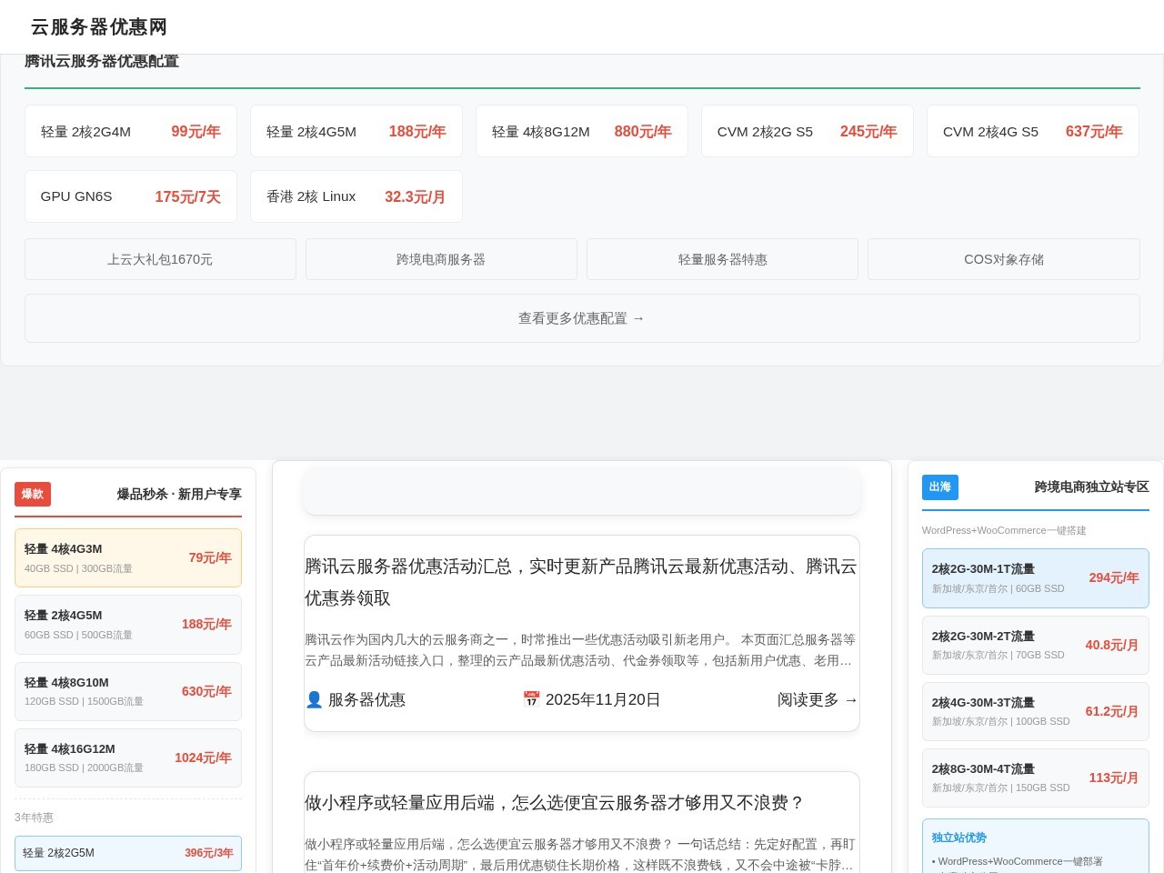
Task: Click 查看更多优惠配置 → button
Action: point(582,318)
